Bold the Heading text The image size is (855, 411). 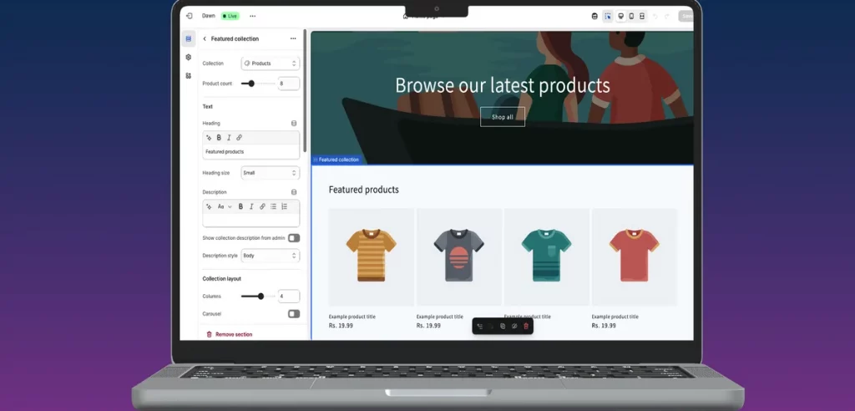(x=219, y=137)
